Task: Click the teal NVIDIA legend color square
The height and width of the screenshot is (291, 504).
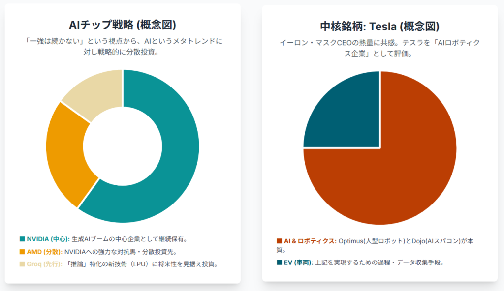Action: (x=22, y=239)
